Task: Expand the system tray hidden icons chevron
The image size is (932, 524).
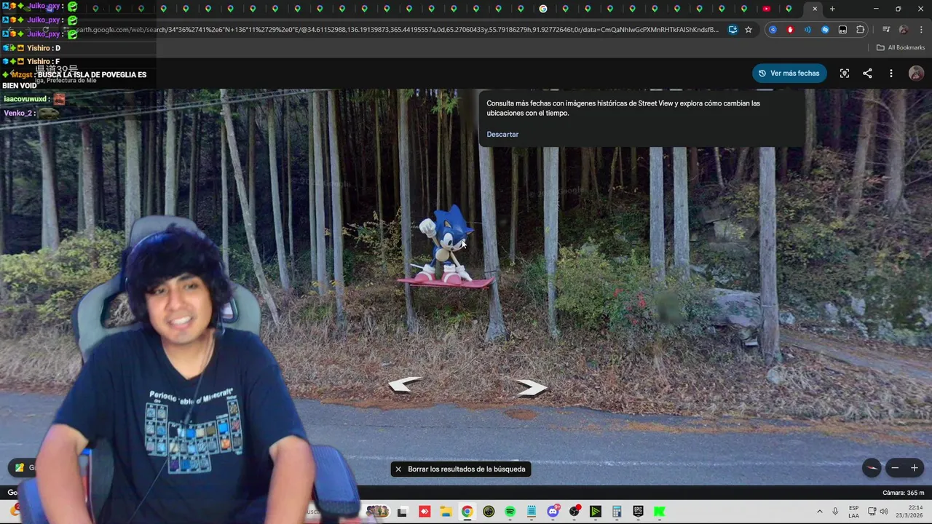Action: (819, 512)
